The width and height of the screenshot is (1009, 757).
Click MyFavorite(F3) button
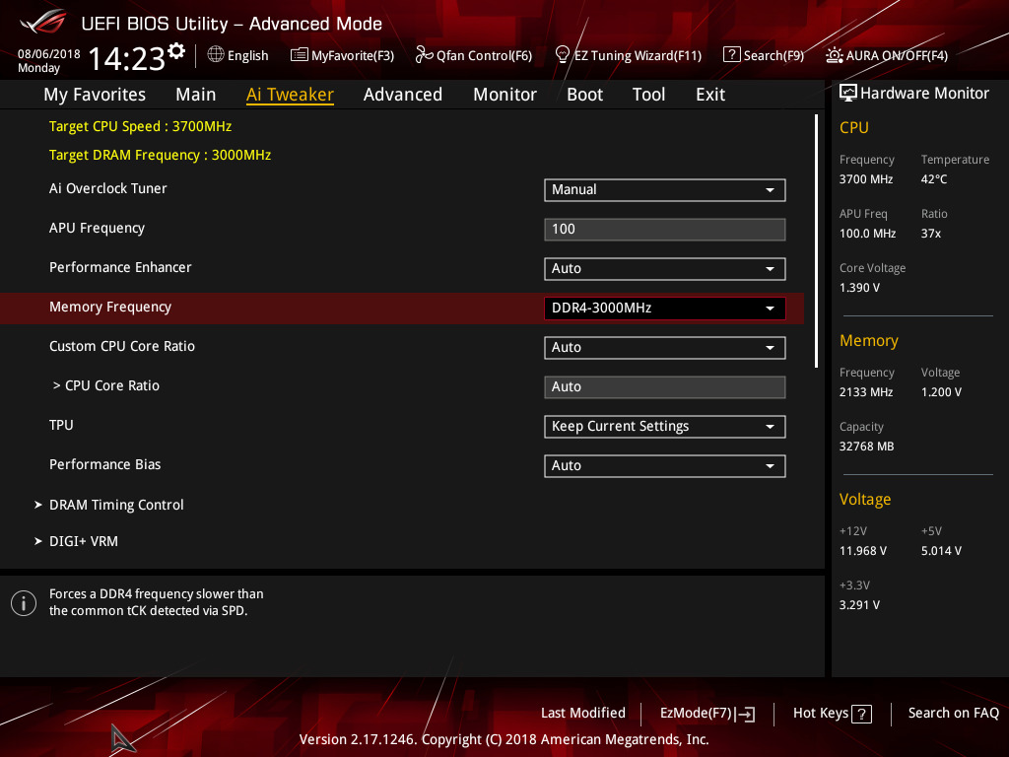pyautogui.click(x=342, y=55)
